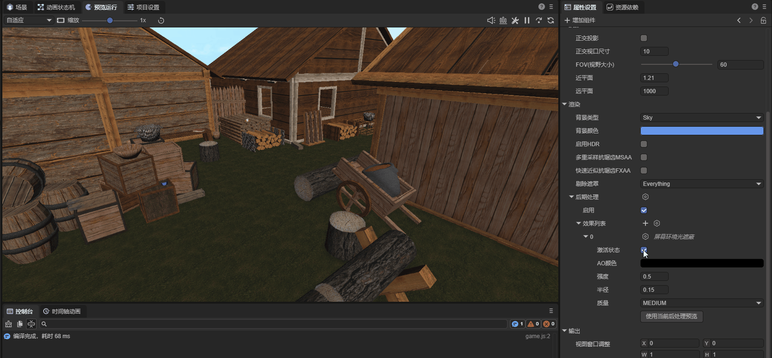Click the wrench debug tools icon
Image resolution: width=772 pixels, height=358 pixels.
point(515,20)
